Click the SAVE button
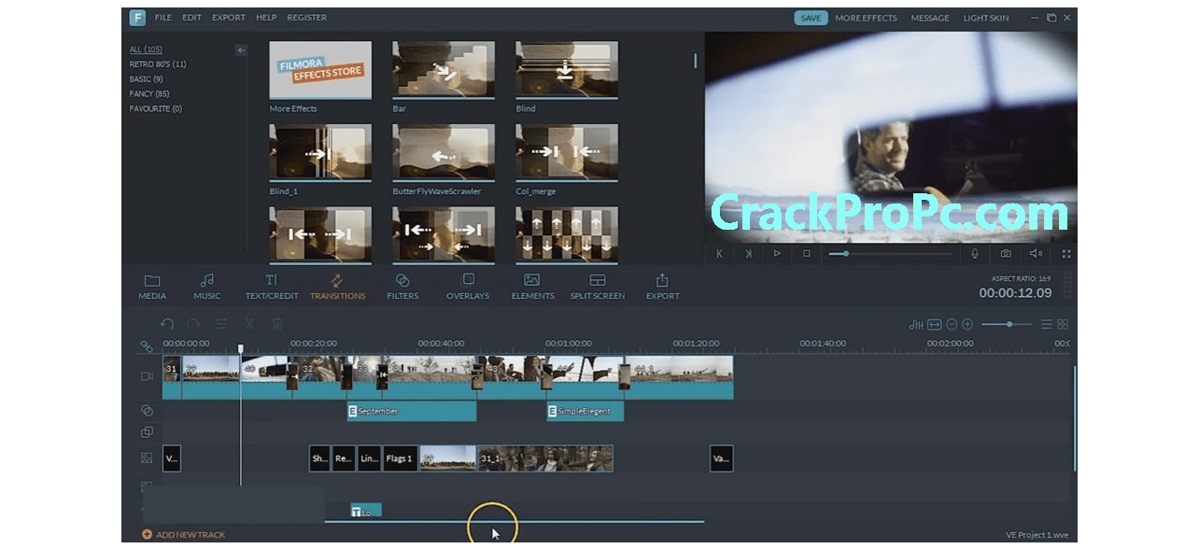The width and height of the screenshot is (1199, 549). coord(810,17)
